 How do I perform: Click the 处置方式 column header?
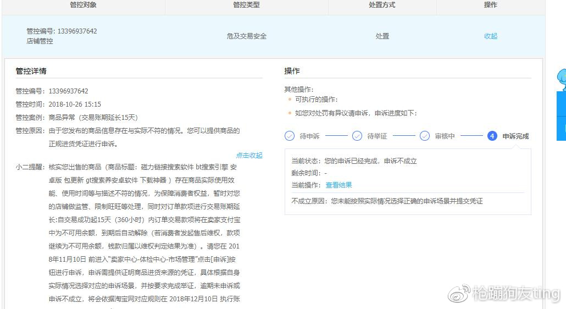(382, 5)
